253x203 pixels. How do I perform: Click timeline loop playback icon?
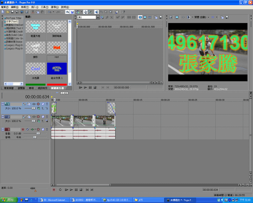[60, 189]
